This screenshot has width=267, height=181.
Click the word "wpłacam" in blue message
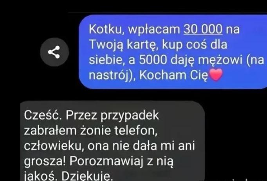(x=154, y=30)
